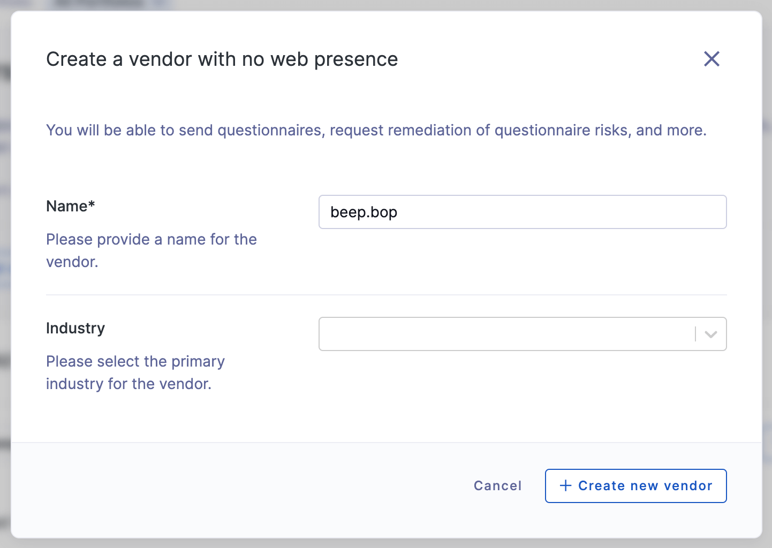Image resolution: width=772 pixels, height=548 pixels.
Task: Click the 'Name*' label
Action: 71,206
